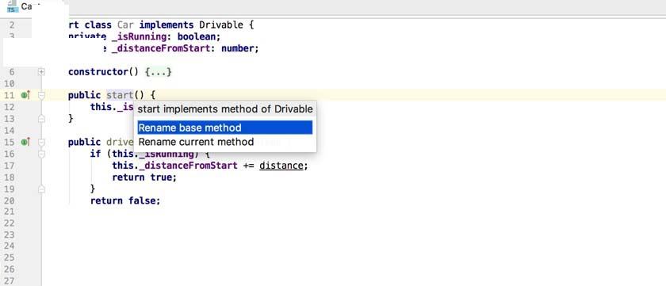
Task: Collapse the start method using its fold marker
Action: point(41,96)
